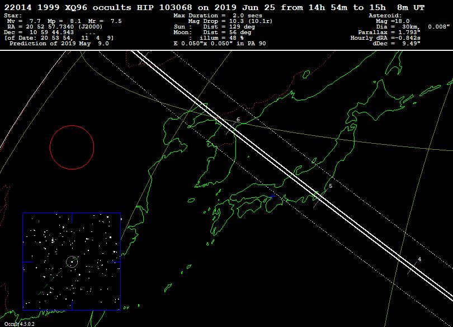This screenshot has width=453, height=327.
Task: Click the 'Parallax = 1.793"' value
Action: point(389,32)
